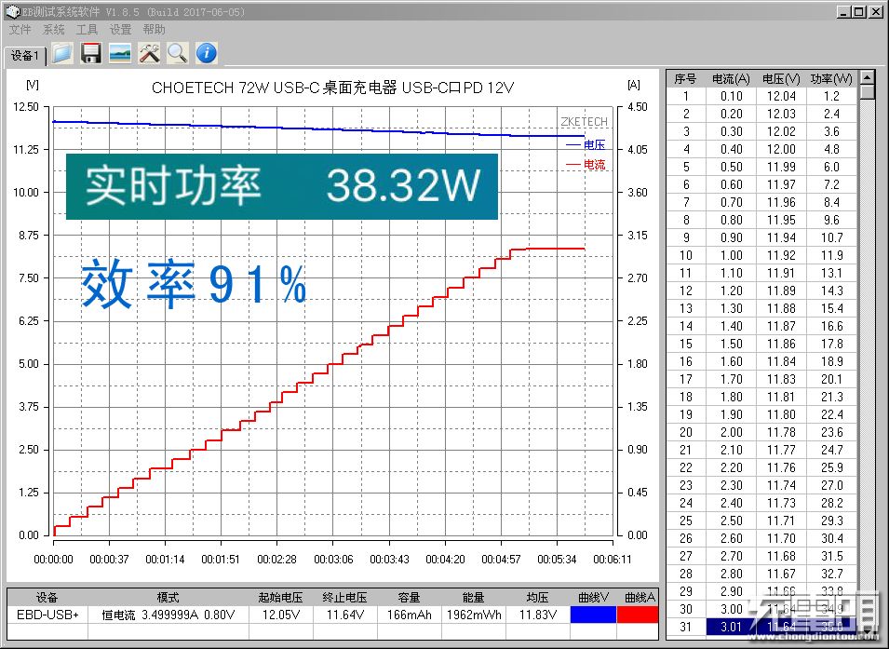Click the 电压(V) column header

(781, 79)
